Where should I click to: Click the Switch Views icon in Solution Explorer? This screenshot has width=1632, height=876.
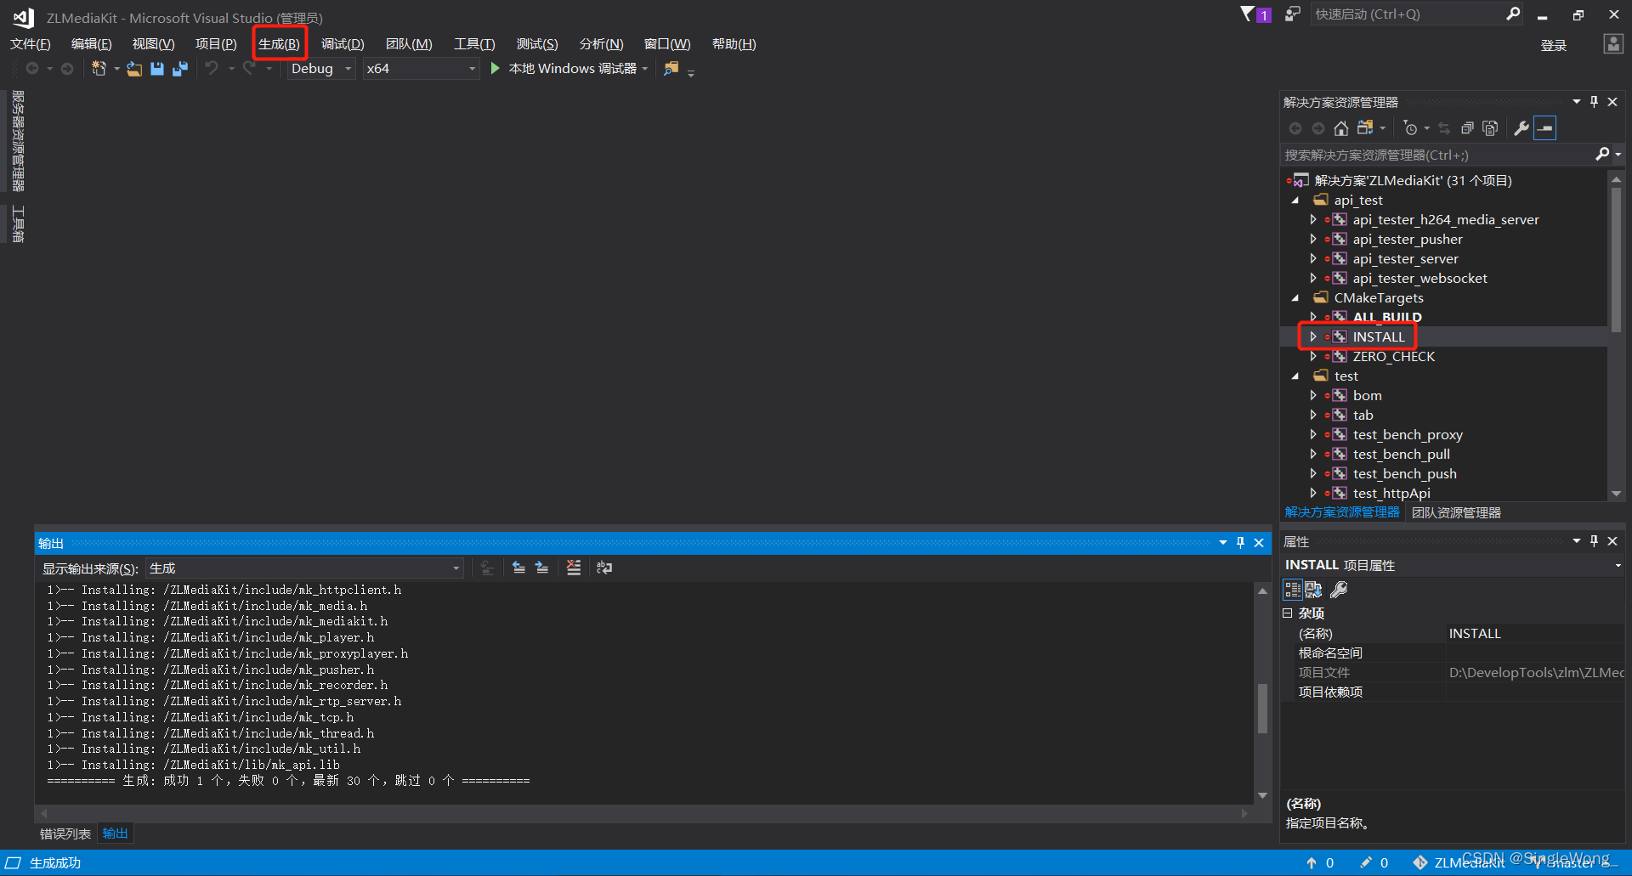tap(1365, 128)
